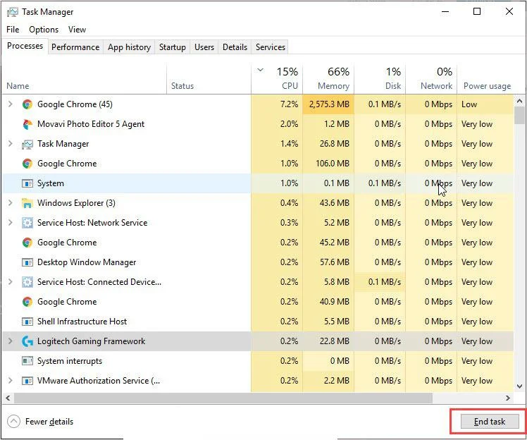This screenshot has height=440, width=527.
Task: Expand the Google Chrome (45) group
Action: pyautogui.click(x=11, y=104)
